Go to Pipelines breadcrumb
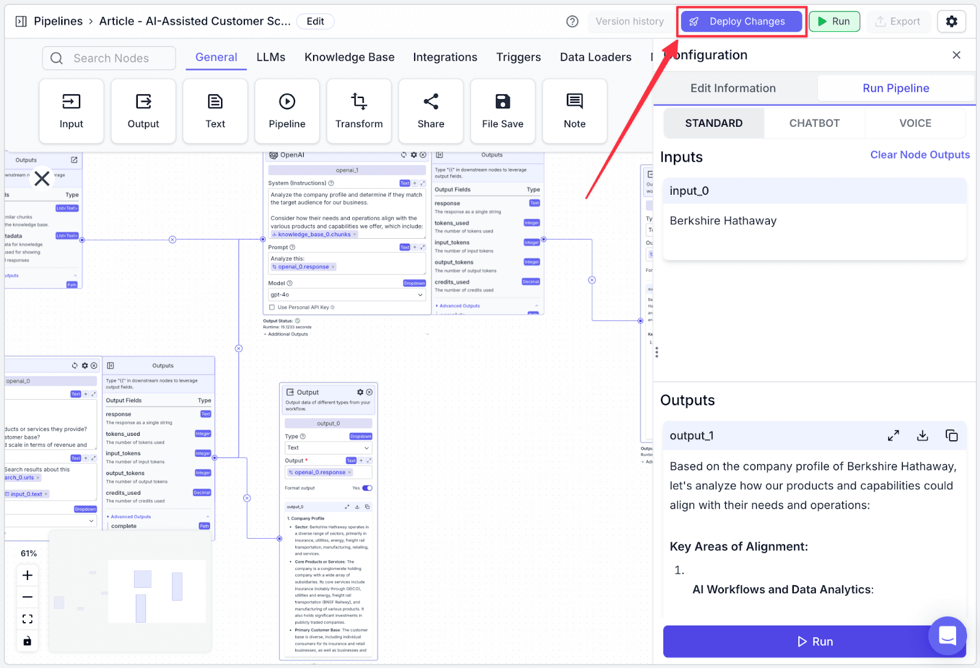 click(58, 21)
